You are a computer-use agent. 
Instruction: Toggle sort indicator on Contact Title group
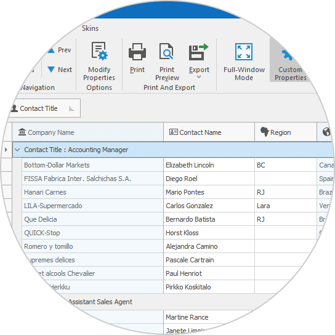point(71,109)
